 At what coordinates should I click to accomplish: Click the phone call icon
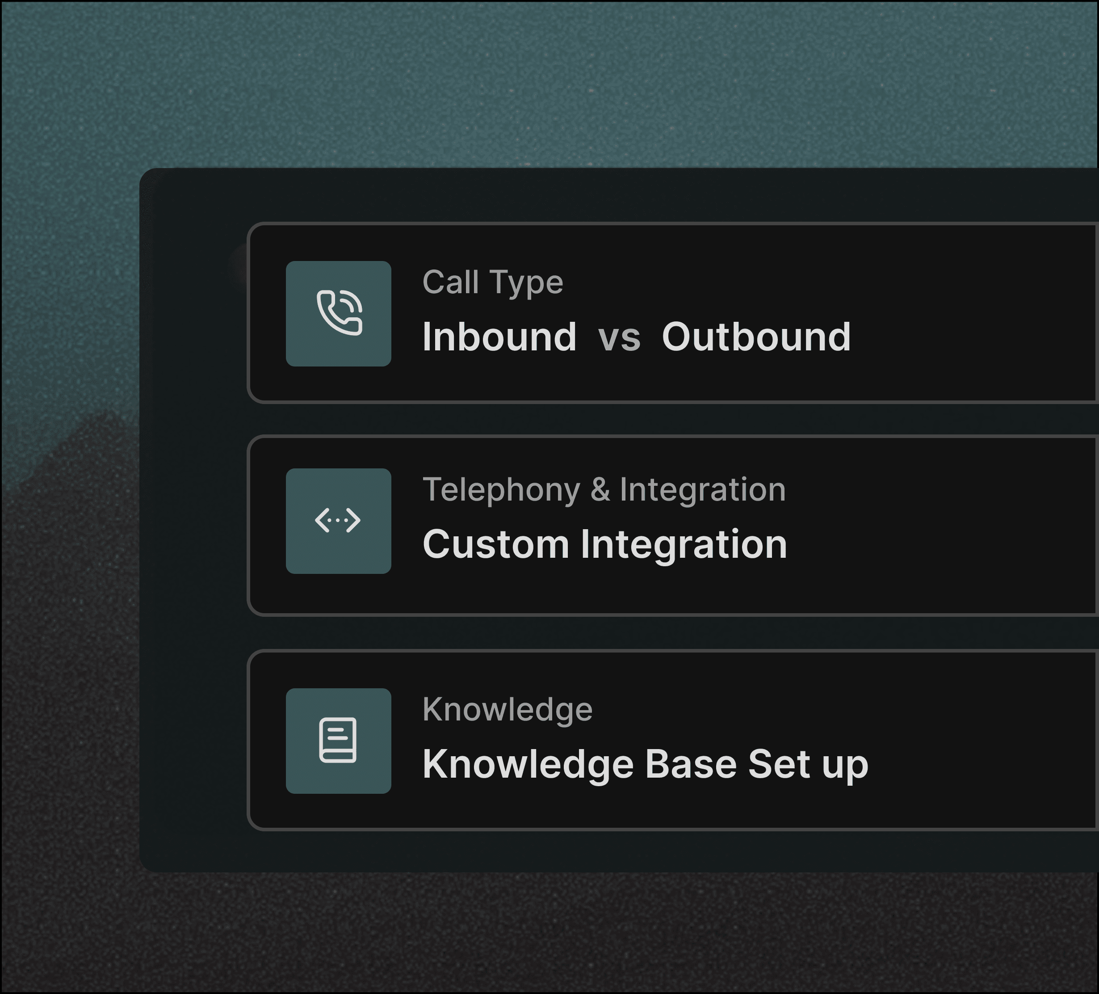(339, 313)
